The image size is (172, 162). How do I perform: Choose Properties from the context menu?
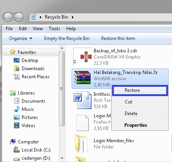pyautogui.click(x=140, y=125)
